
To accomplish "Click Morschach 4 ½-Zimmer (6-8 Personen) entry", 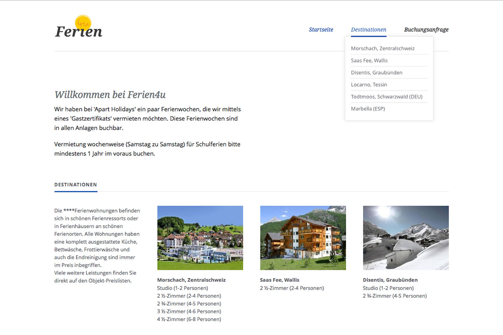I will click(189, 320).
